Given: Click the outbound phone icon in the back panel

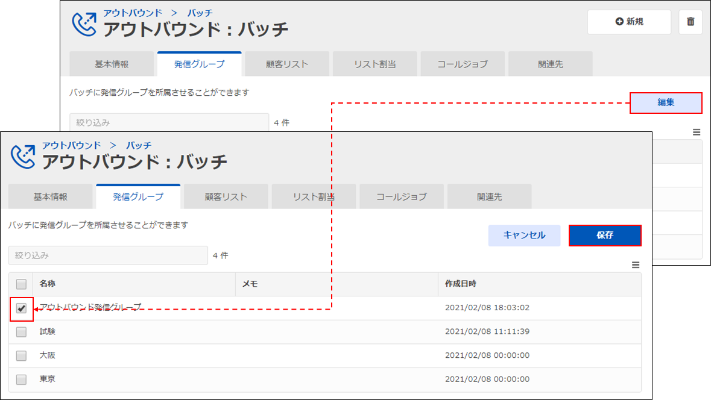Looking at the screenshot, I should 84,24.
